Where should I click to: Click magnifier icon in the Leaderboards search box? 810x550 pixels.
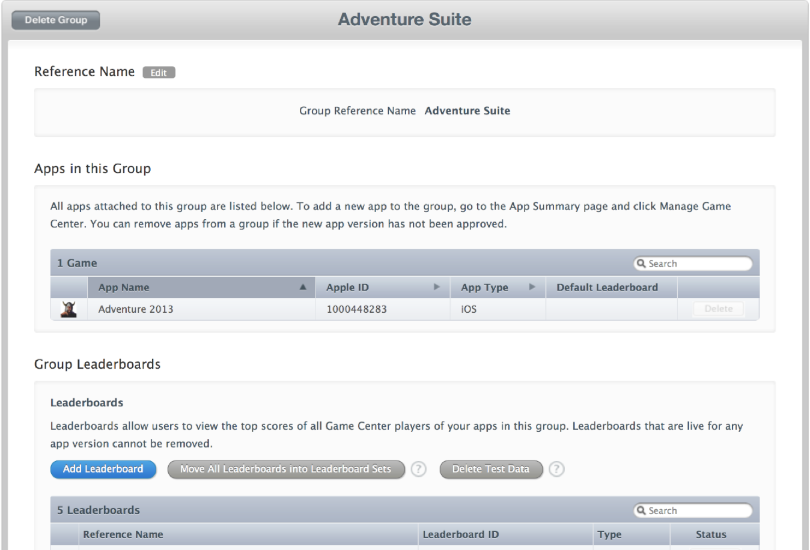[641, 510]
